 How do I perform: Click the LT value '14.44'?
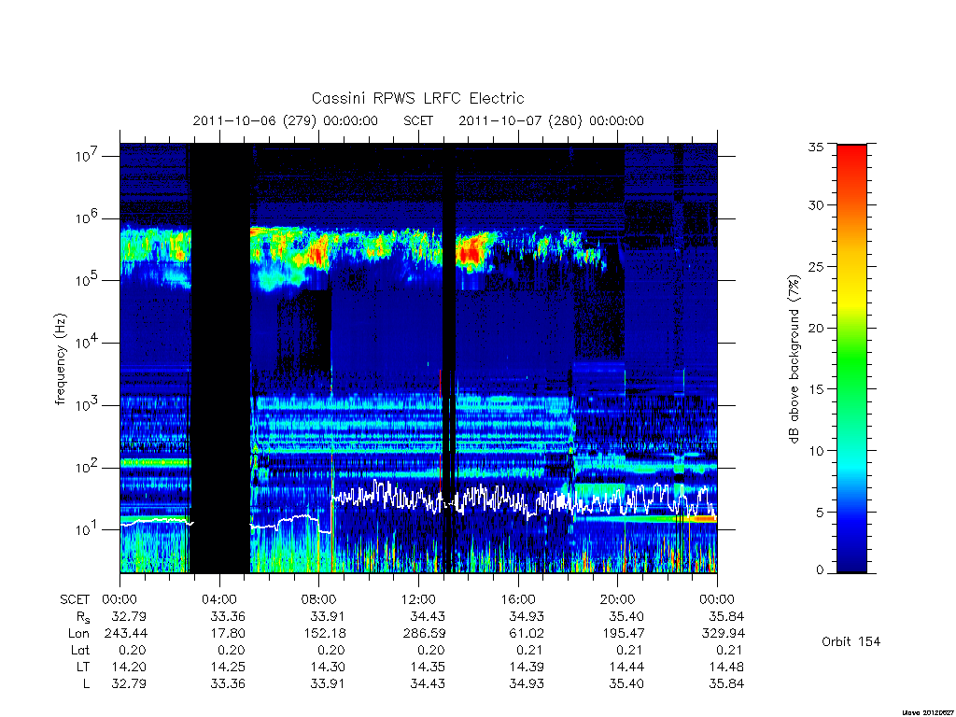[626, 667]
